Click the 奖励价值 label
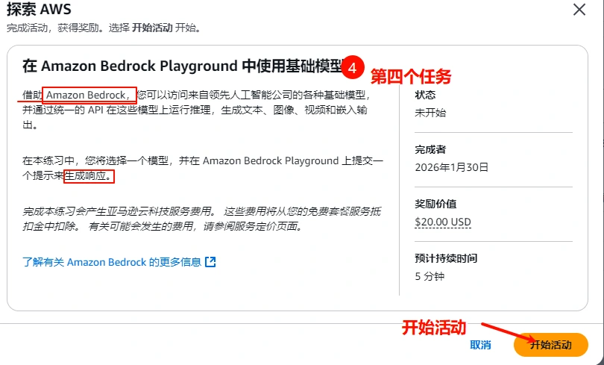The image size is (604, 365). [435, 204]
